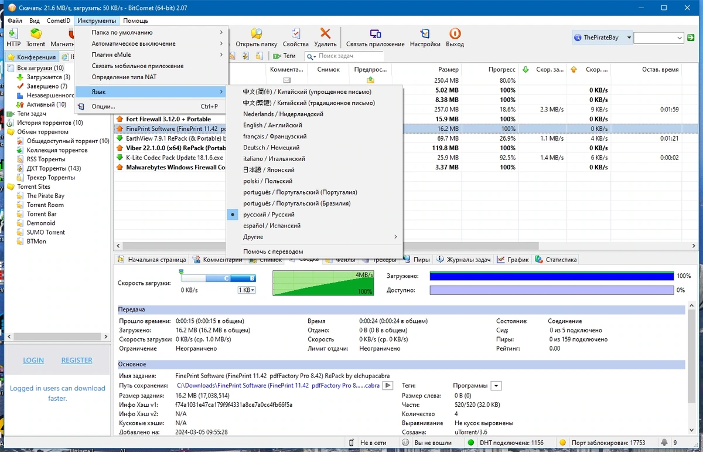This screenshot has height=452, width=703.
Task: Click the comment envelope icon in first row
Action: pyautogui.click(x=287, y=80)
